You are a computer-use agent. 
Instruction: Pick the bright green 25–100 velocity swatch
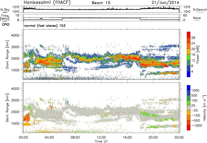tap(189, 103)
